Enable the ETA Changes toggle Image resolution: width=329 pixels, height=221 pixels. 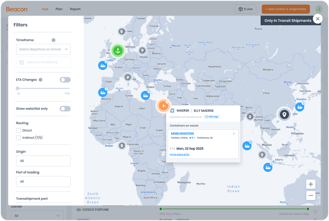65,79
